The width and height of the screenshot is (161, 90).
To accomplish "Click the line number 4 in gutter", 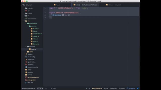I will tap(45, 15).
